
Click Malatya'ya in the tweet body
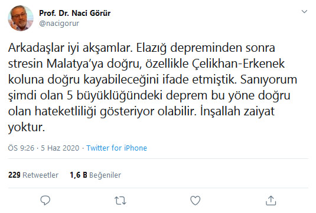[75, 64]
